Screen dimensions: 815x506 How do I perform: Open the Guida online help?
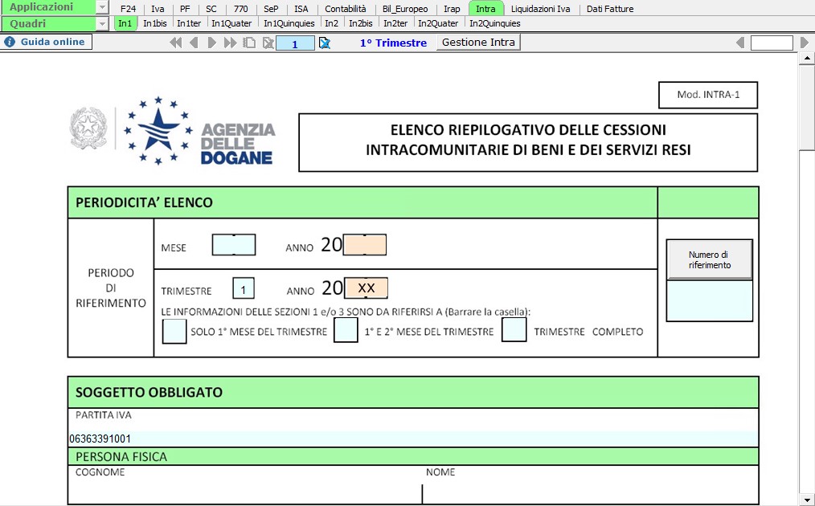point(47,42)
